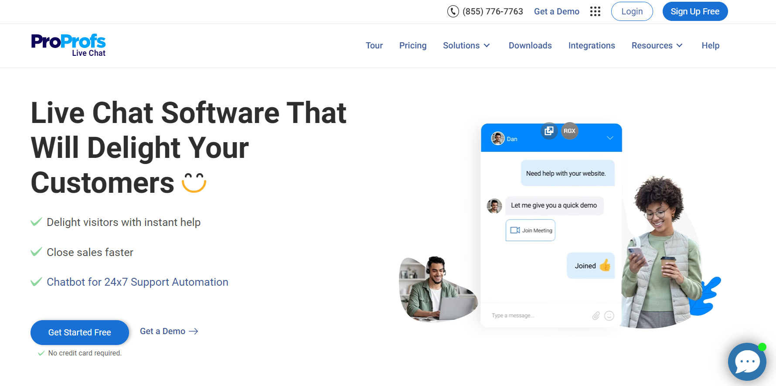Click the ProProfs Live Chat logo
The image size is (776, 386).
68,45
